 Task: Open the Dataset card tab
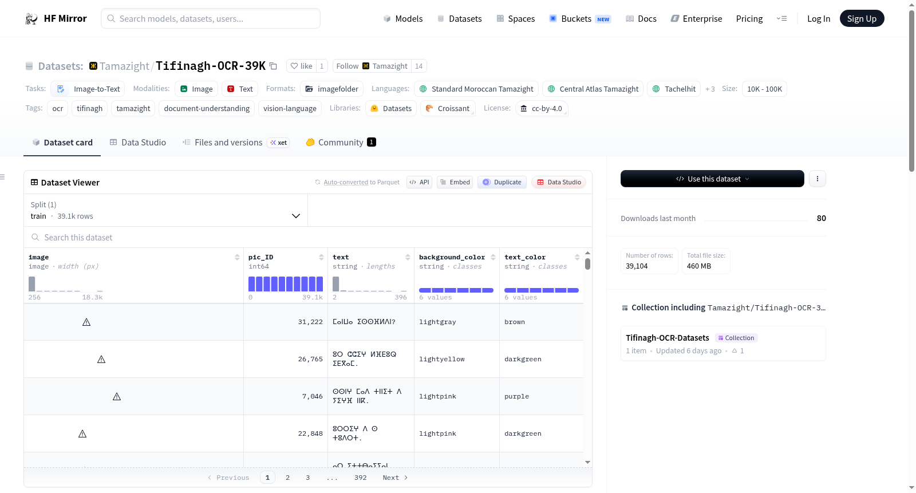click(62, 143)
